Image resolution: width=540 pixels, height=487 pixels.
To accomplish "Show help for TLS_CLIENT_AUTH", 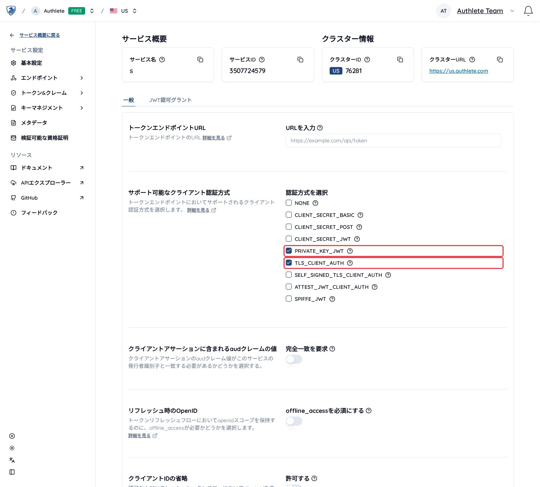I will click(x=350, y=263).
